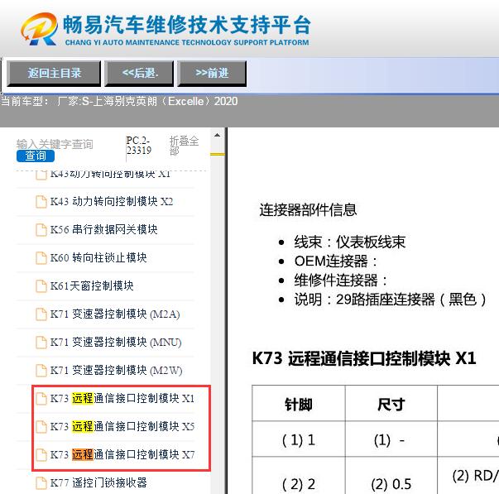Click the OEM连接器： line
The image size is (499, 494).
[x=336, y=261]
